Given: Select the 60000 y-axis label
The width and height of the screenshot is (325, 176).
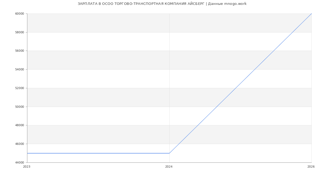Looking at the screenshot, I should click(x=20, y=14).
